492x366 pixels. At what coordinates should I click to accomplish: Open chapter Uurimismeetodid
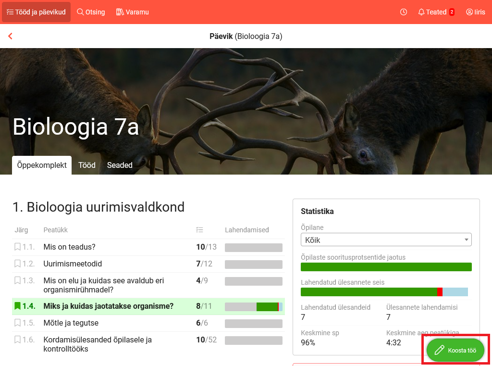tap(73, 264)
